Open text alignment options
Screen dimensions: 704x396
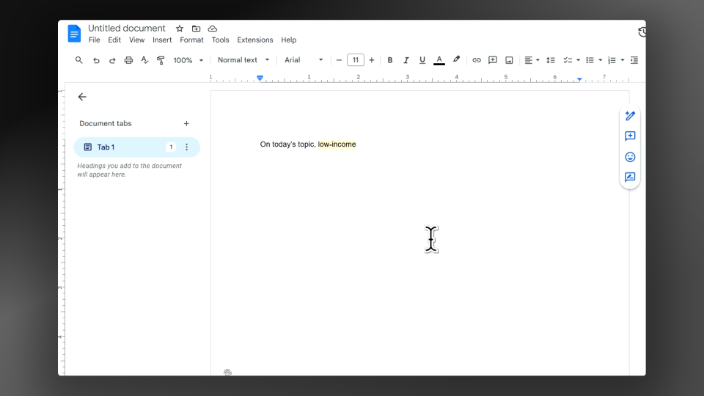[532, 60]
